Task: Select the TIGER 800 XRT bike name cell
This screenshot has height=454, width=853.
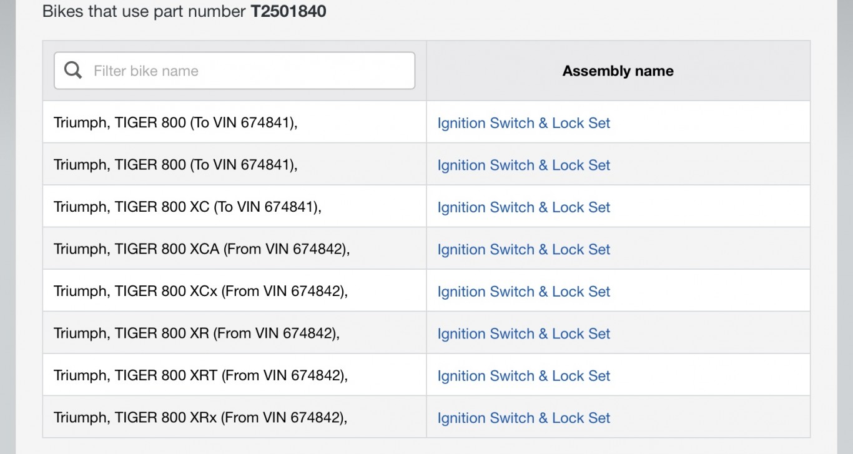Action: [235, 375]
